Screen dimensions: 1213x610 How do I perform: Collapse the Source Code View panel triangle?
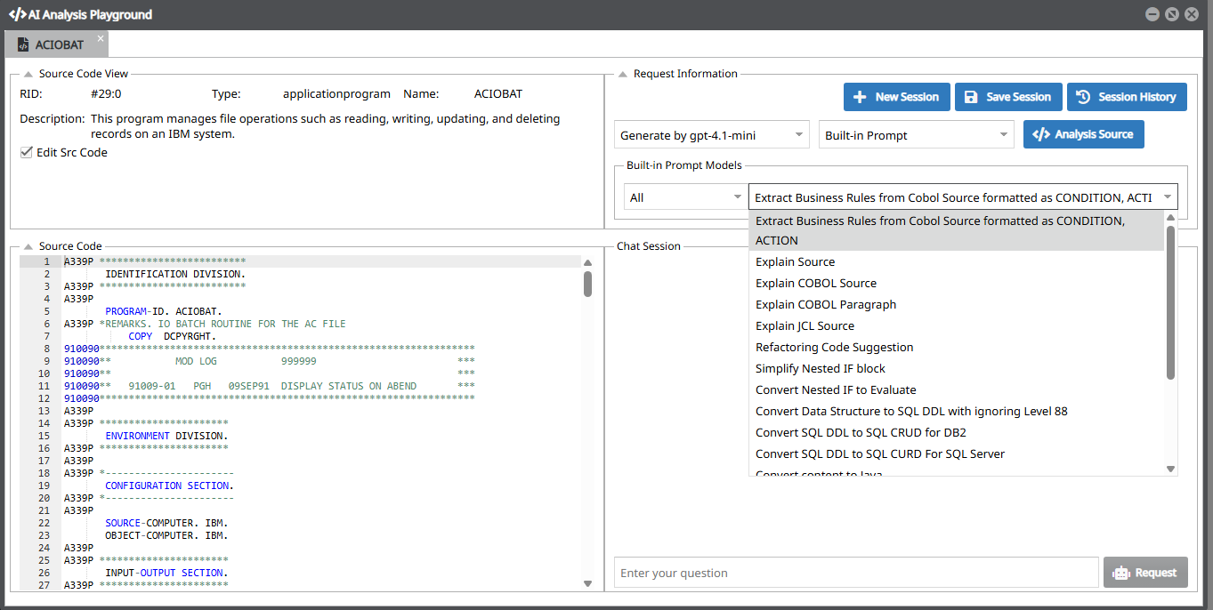coord(28,75)
